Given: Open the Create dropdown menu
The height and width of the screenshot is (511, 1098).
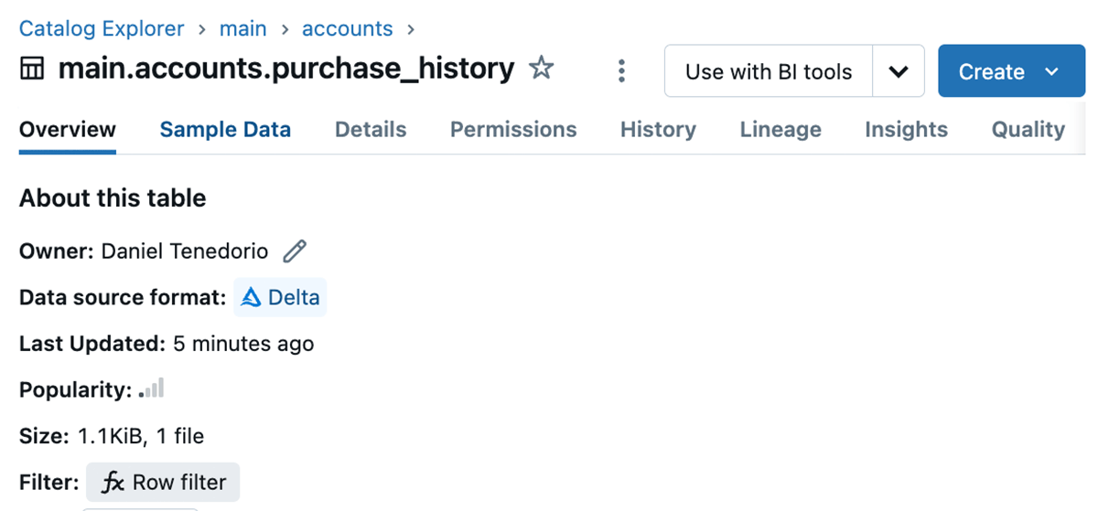Looking at the screenshot, I should 1010,71.
